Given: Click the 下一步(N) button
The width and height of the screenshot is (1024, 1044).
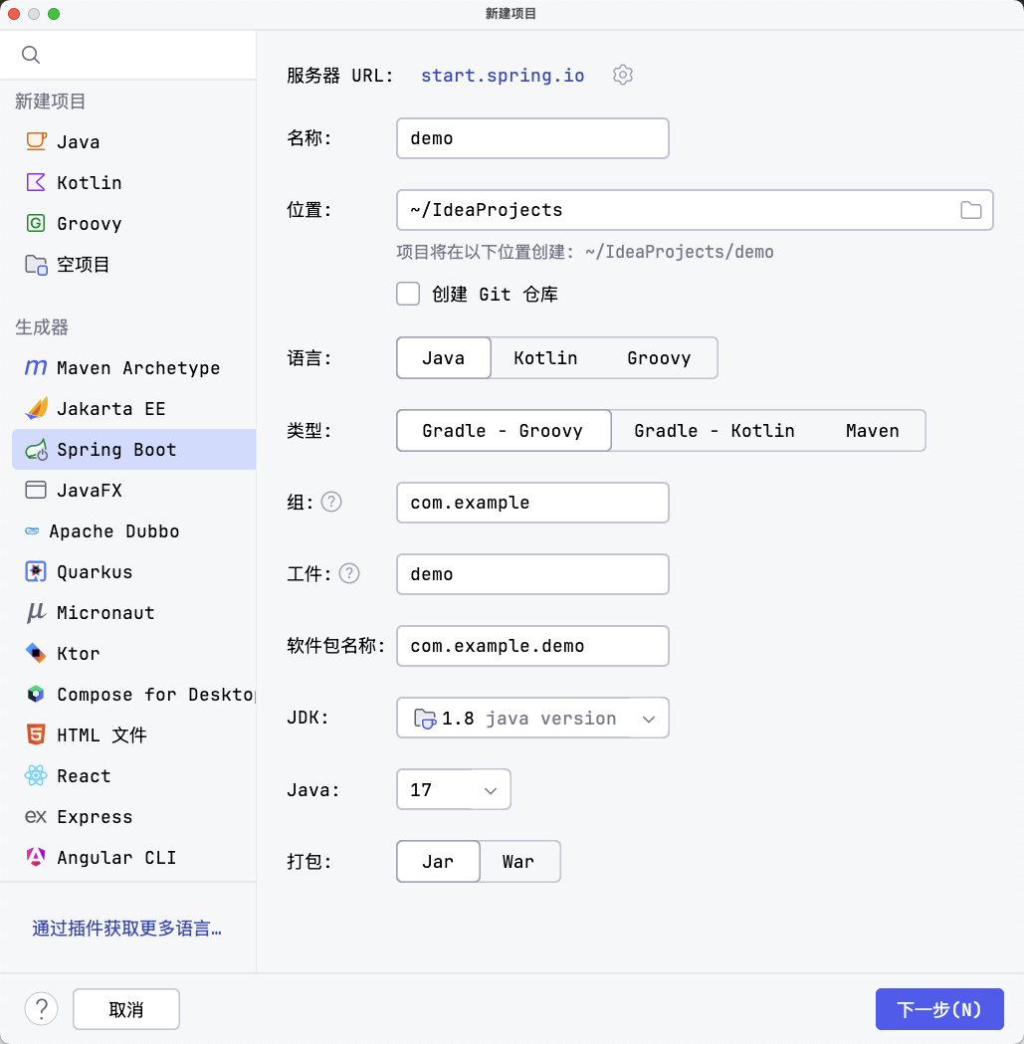Looking at the screenshot, I should pos(939,1009).
